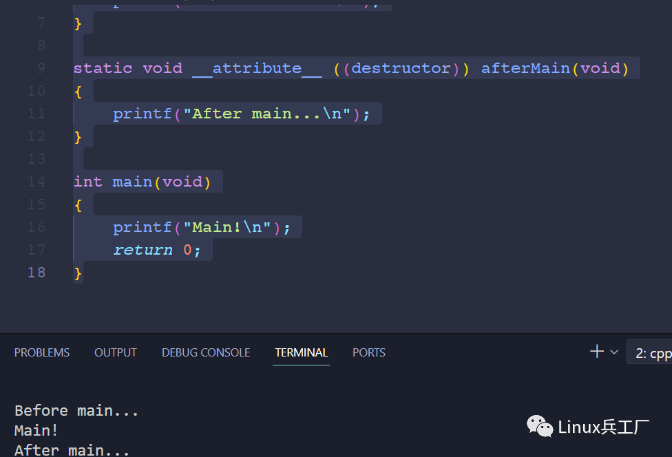Screen dimensions: 672x457
Task: Expand the new terminal launch profile chevron
Action: (x=614, y=352)
